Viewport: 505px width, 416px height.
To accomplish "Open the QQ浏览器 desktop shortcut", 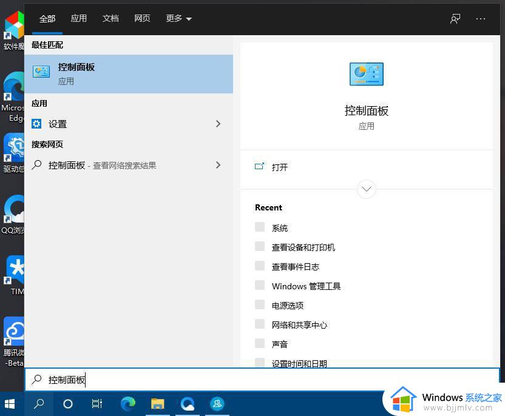I will point(13,215).
